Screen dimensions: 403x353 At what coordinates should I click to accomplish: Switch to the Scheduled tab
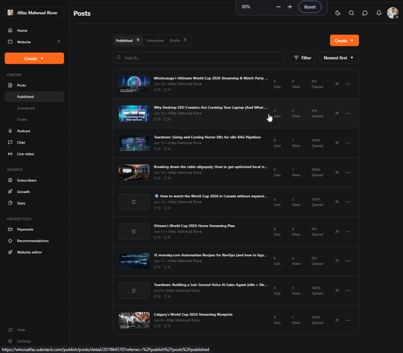pyautogui.click(x=155, y=40)
